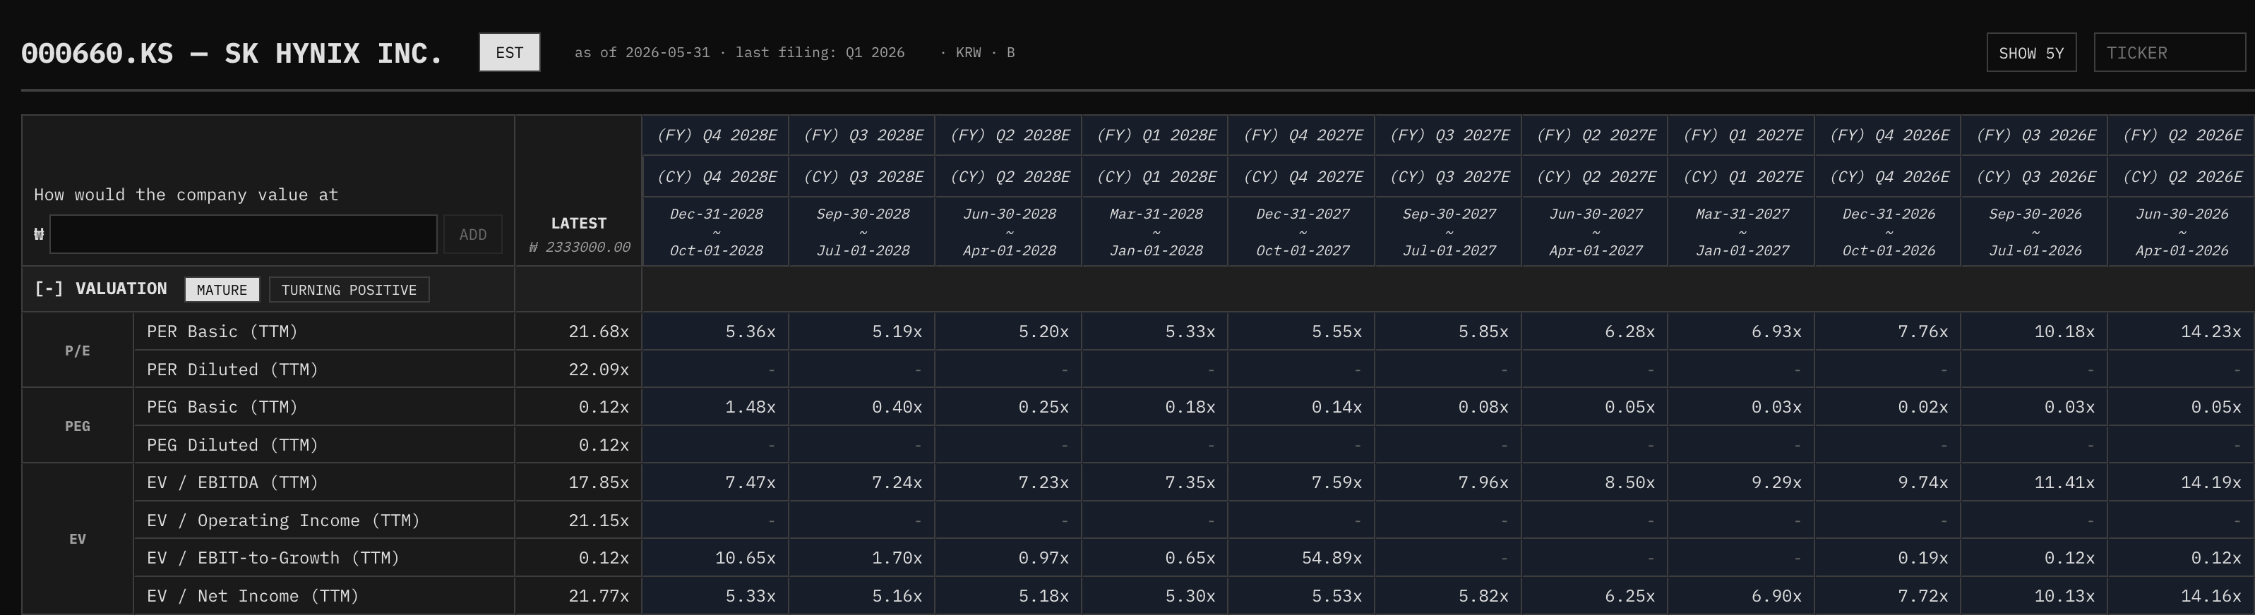The image size is (2255, 615).
Task: Click the SHOW 5Y button
Action: (x=2031, y=52)
